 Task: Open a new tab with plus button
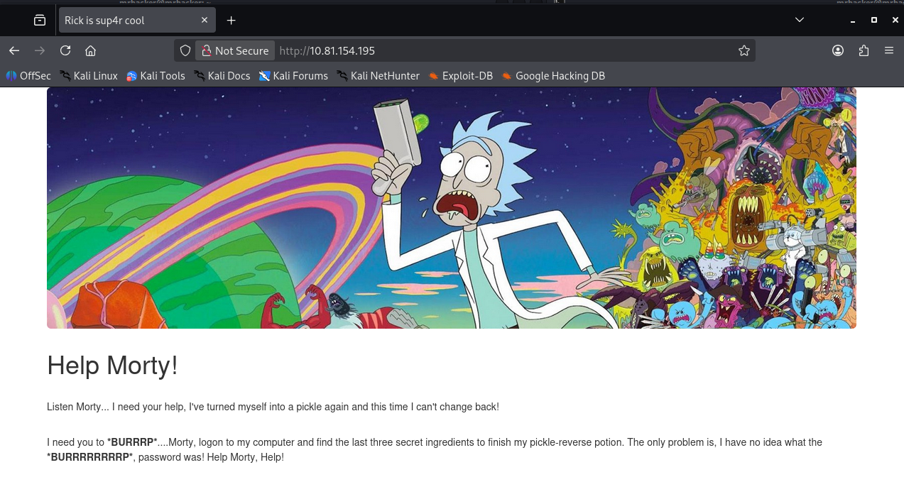click(x=231, y=21)
